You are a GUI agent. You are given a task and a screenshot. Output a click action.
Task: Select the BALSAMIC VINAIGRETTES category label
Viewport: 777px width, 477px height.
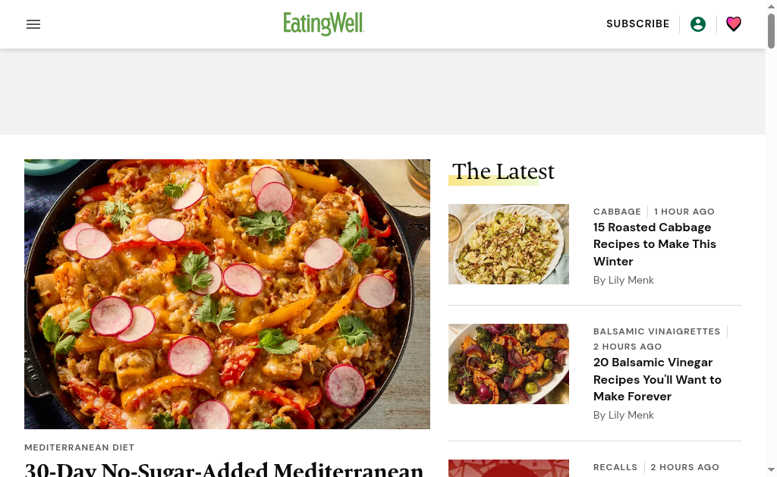pyautogui.click(x=656, y=331)
